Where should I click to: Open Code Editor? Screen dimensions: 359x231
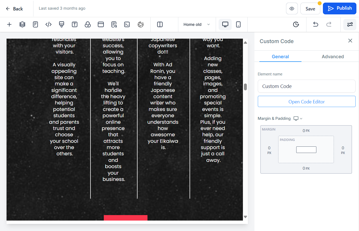point(306,102)
